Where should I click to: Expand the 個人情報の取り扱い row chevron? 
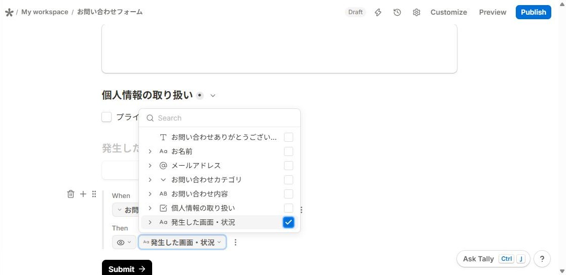pyautogui.click(x=150, y=208)
